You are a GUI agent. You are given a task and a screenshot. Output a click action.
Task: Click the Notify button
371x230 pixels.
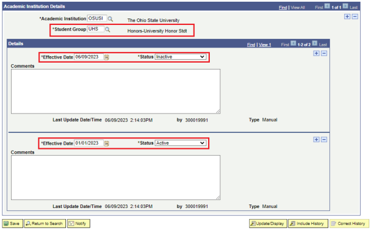[79, 224]
